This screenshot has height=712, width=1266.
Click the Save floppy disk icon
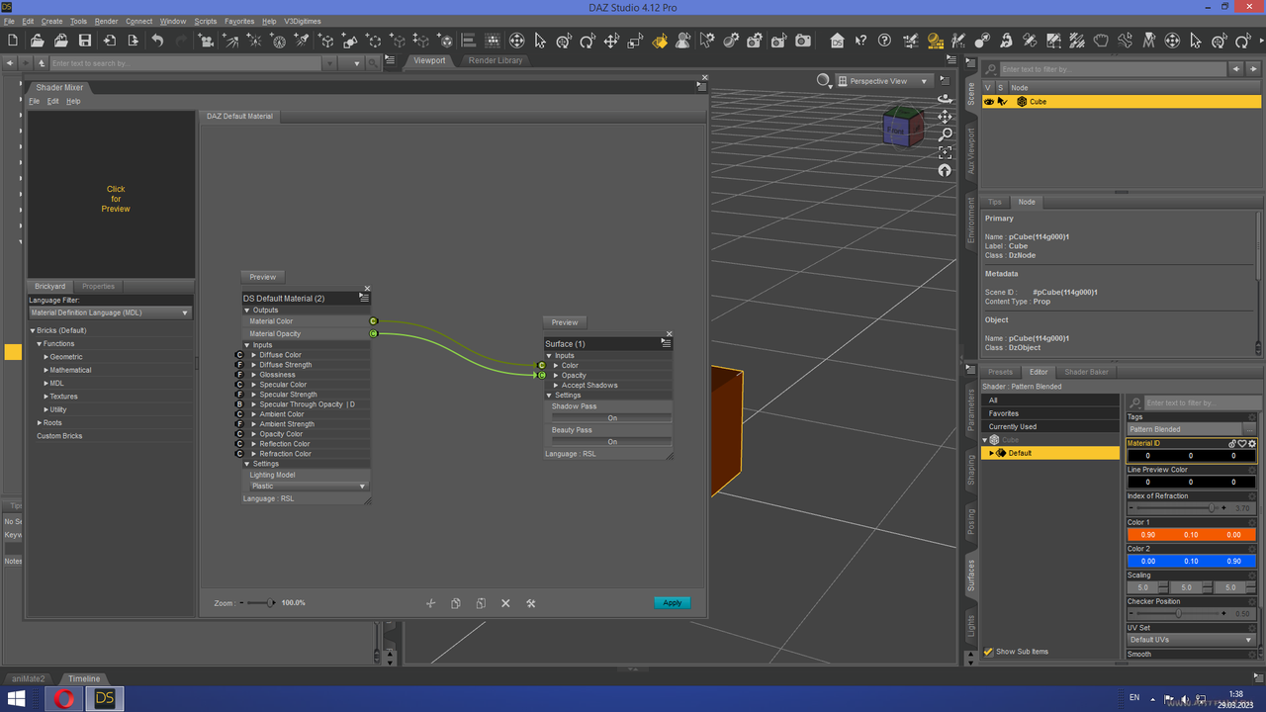[x=85, y=41]
